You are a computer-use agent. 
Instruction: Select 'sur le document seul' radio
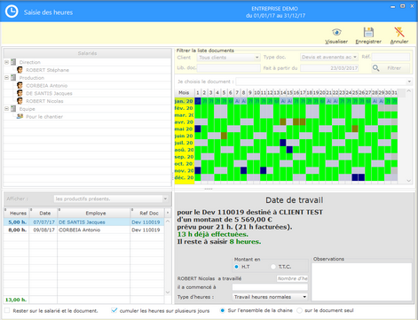point(299,310)
